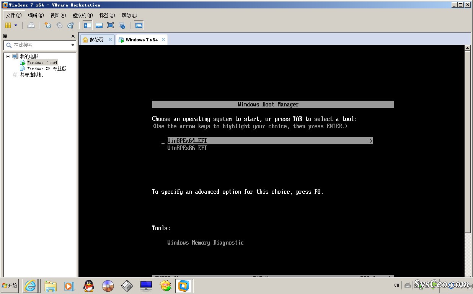
Task: Select Windows XP 专业版 in the library
Action: pos(47,69)
